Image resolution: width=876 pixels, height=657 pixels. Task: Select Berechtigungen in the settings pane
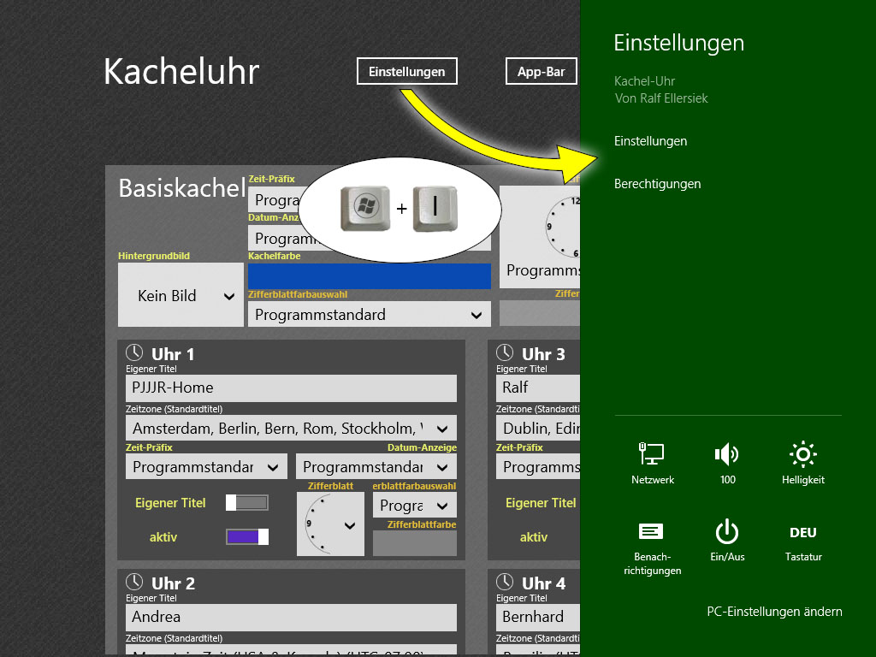pos(657,184)
